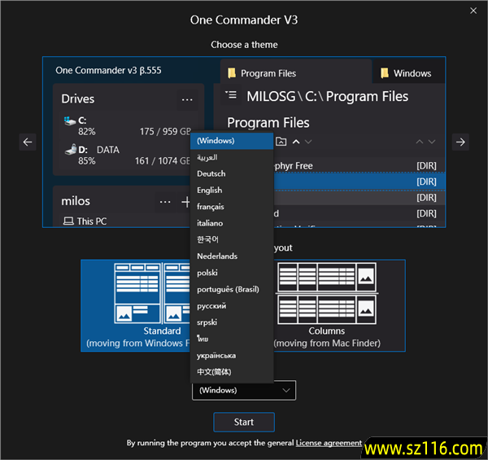Click the plus icon in milos panel
This screenshot has width=488, height=460.
click(185, 201)
